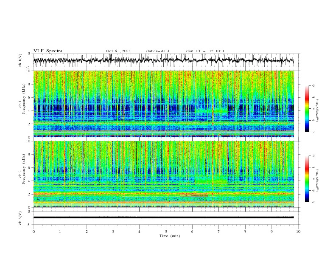Click the ch.1 frequency tick "4"
This screenshot has width=336, height=260.
click(x=30, y=111)
